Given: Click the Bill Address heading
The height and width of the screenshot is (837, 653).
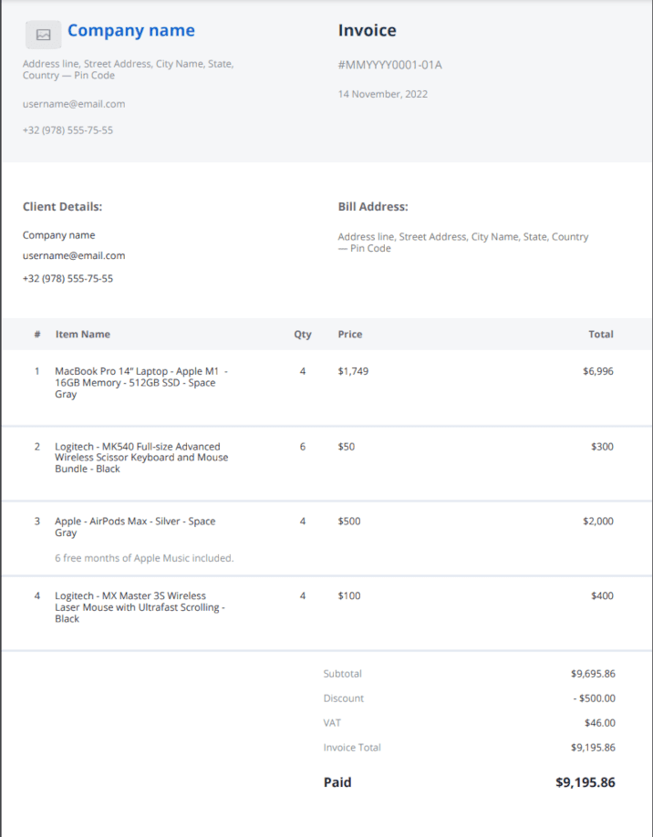Looking at the screenshot, I should coord(373,207).
